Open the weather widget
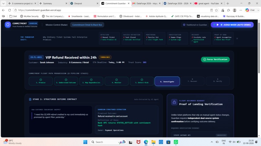The height and width of the screenshot is (146, 261). click(x=13, y=142)
